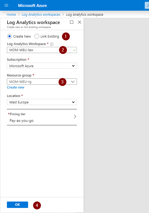Click the Microsoft Azure title
The height and width of the screenshot is (213, 149).
[x=32, y=6]
